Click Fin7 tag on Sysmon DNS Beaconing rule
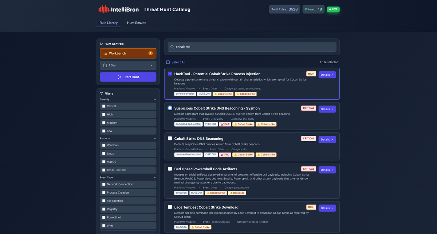 (x=225, y=124)
